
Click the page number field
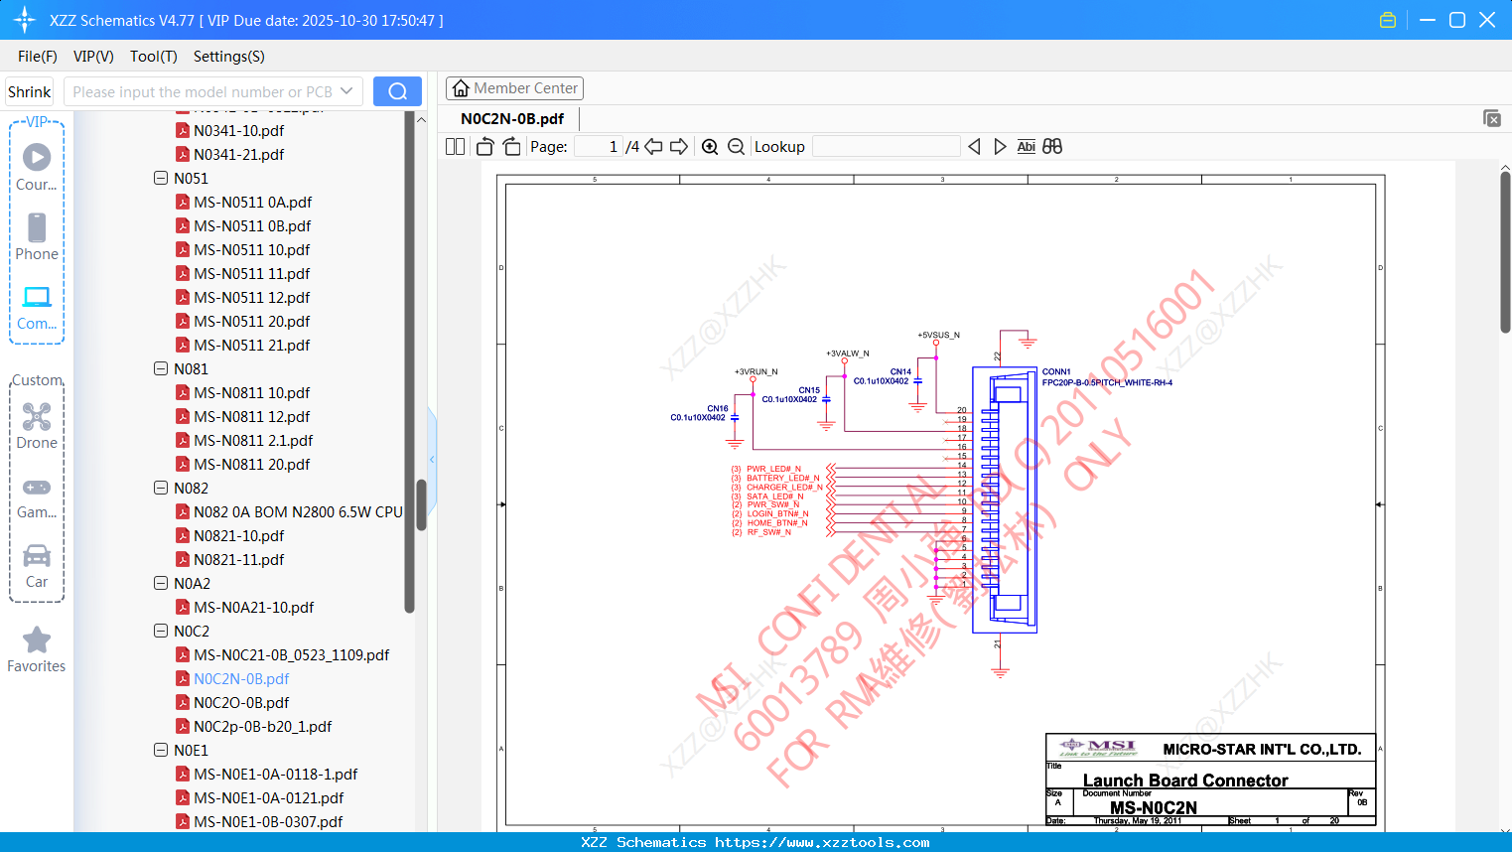pos(598,147)
